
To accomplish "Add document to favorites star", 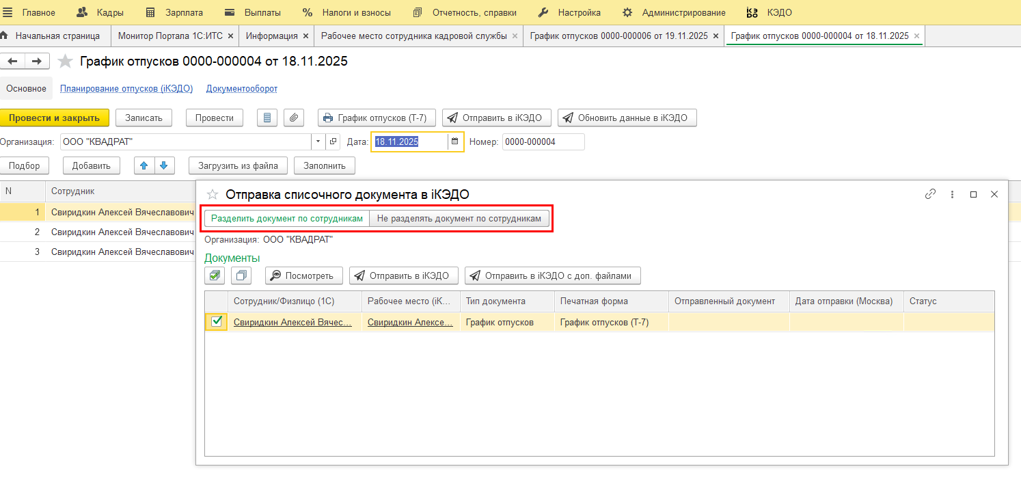I will [65, 62].
